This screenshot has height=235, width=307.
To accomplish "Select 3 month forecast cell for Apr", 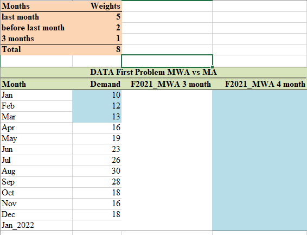I will (167, 128).
